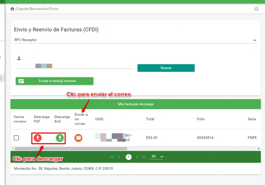265x185 pixels.
Task: Click the Total column header
Action: pyautogui.click(x=150, y=119)
